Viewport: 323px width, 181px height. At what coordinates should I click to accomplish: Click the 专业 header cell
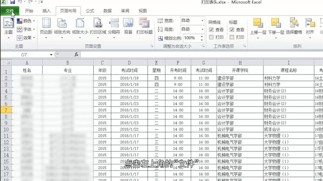click(x=68, y=71)
